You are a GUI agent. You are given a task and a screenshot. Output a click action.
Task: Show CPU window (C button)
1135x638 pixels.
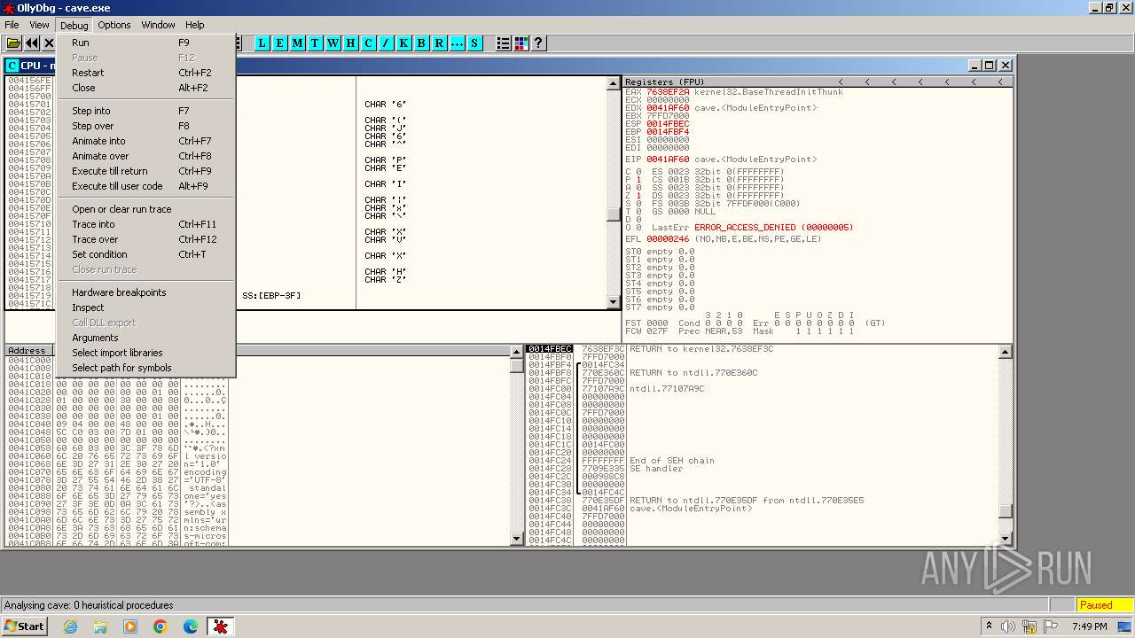(369, 43)
